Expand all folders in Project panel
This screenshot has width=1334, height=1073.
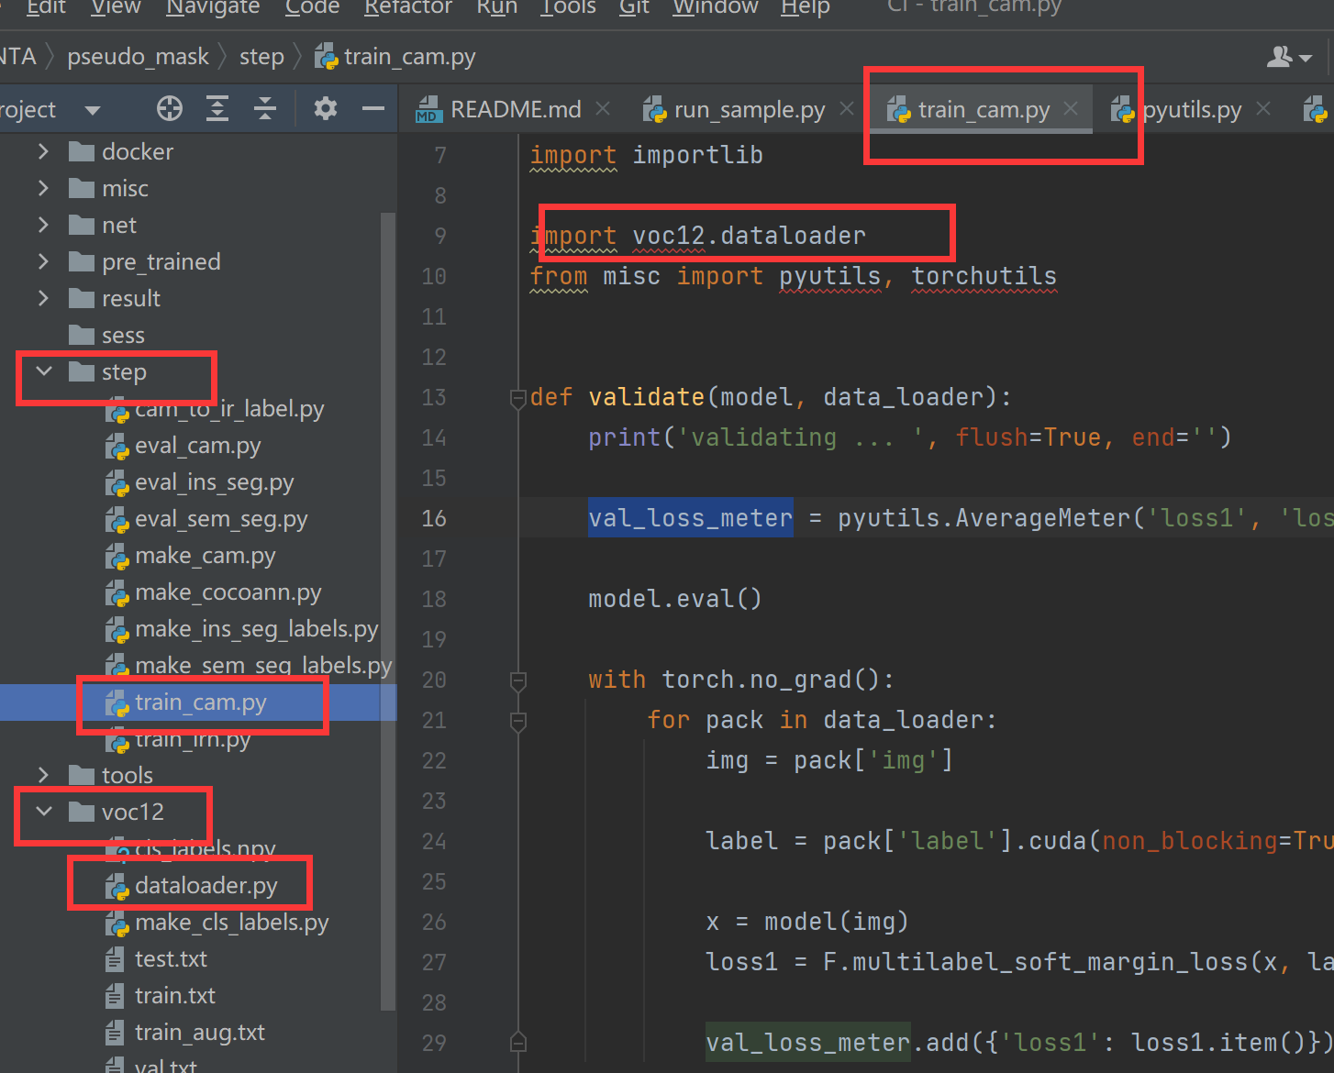[x=217, y=108]
